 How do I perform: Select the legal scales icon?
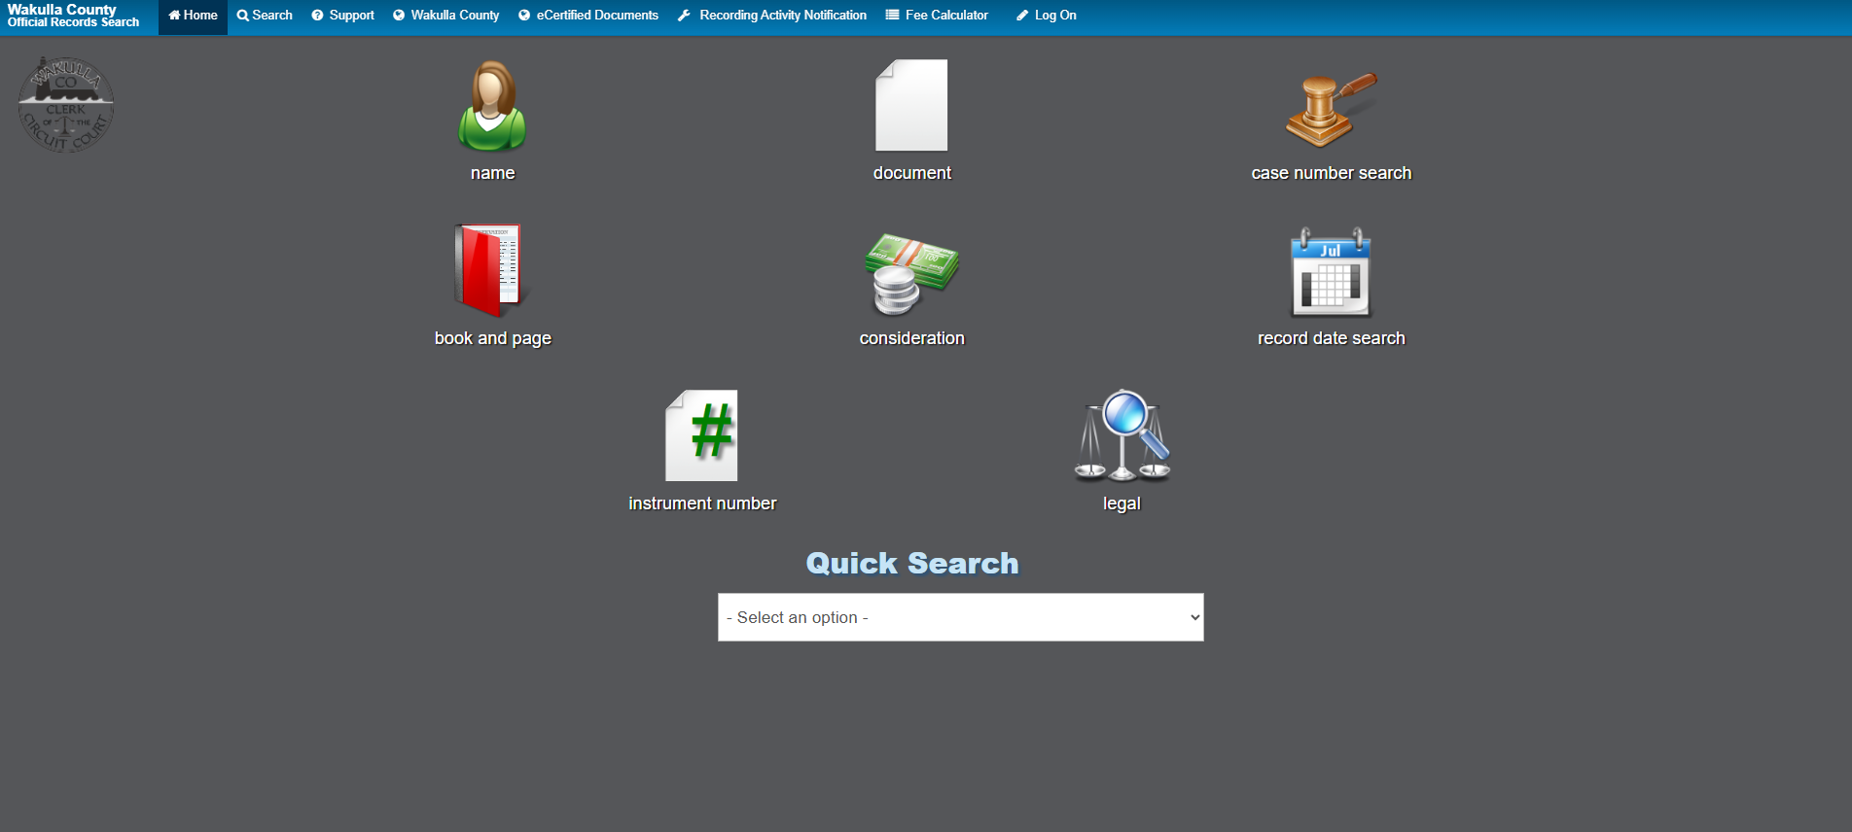1122,435
